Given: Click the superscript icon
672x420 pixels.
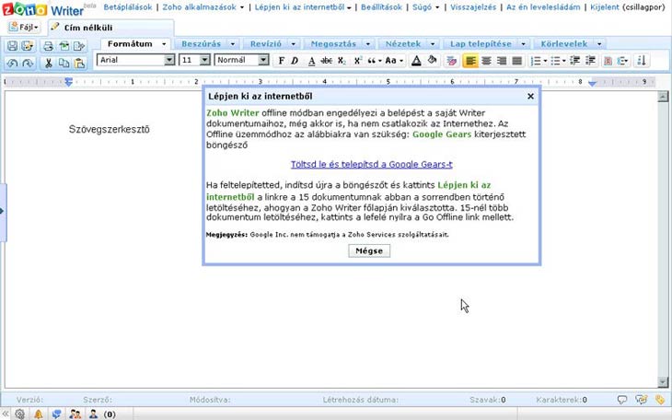Looking at the screenshot, I should 356,61.
